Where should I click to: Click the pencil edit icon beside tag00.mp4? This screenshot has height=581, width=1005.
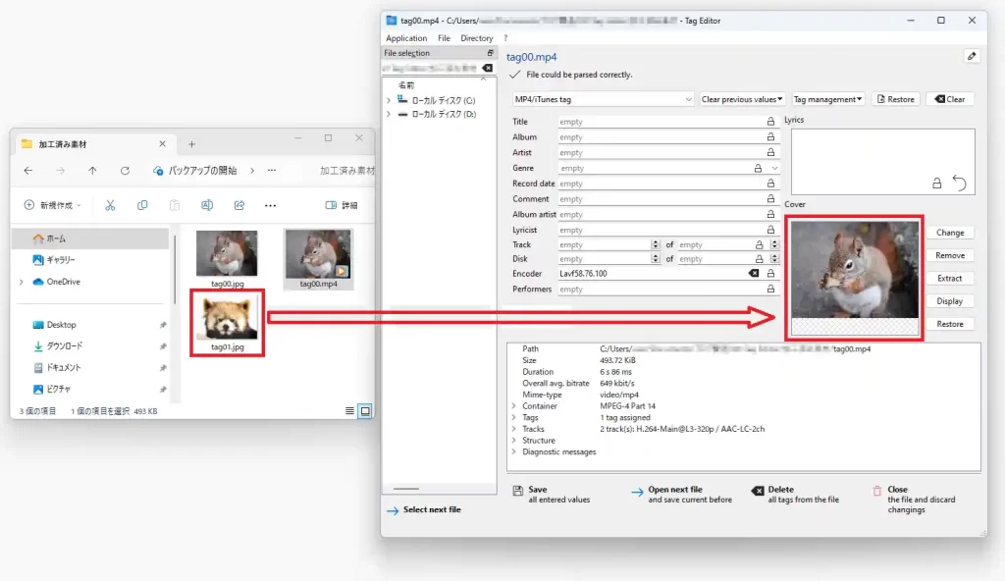(x=972, y=57)
